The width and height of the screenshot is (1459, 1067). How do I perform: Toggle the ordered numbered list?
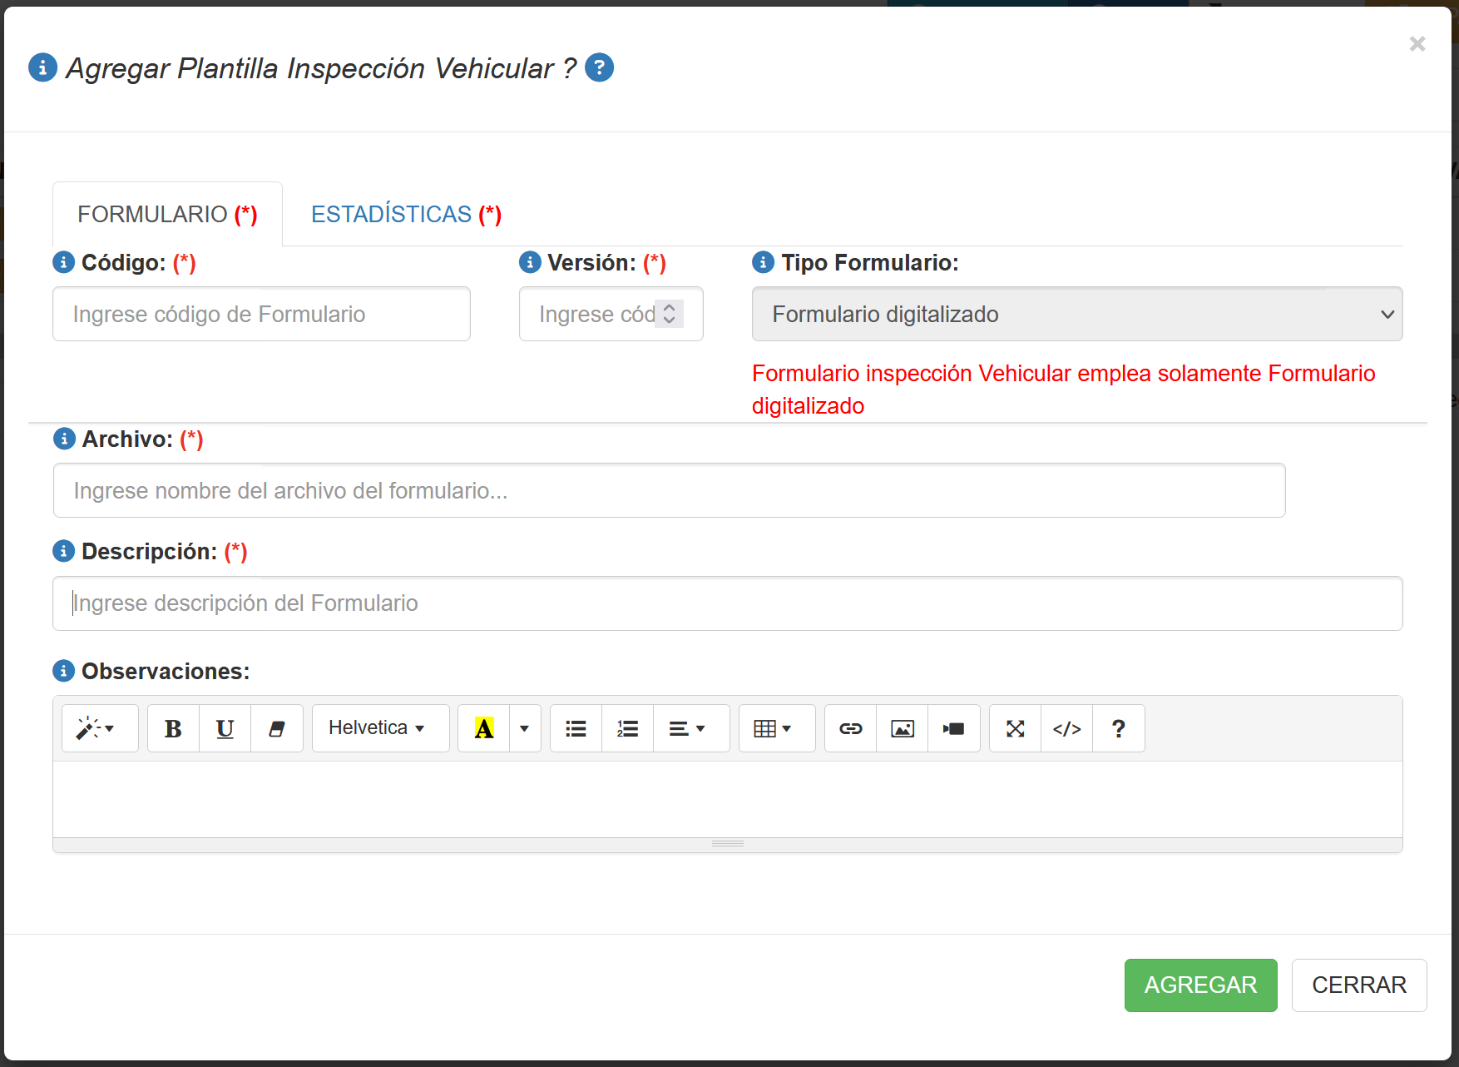(x=627, y=729)
